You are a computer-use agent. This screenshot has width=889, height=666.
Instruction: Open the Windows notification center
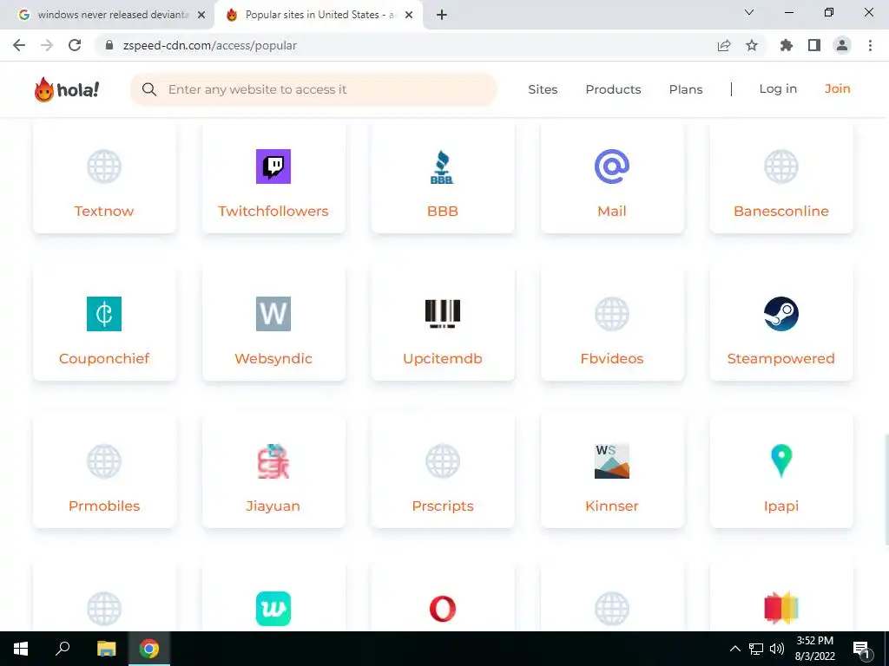tap(861, 649)
